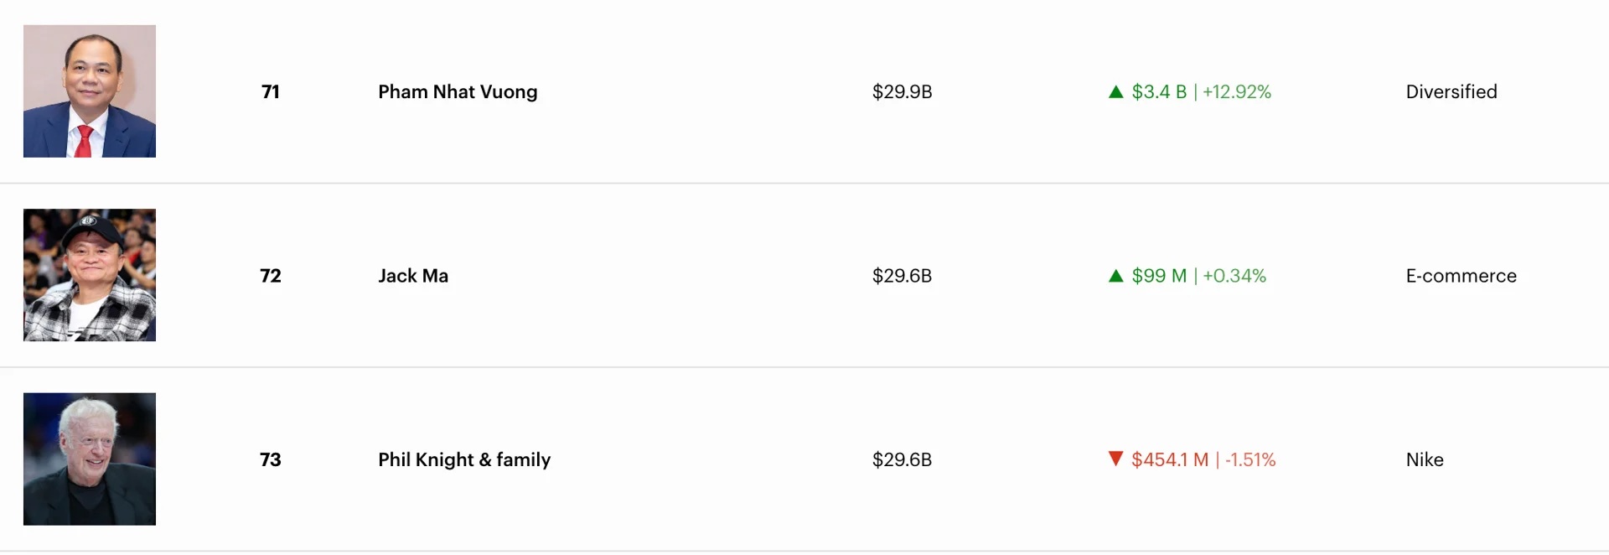Click the red down arrow beside $454.1 M
Image resolution: width=1609 pixels, height=555 pixels.
(1115, 459)
